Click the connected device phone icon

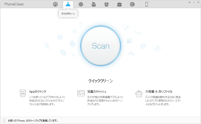tap(147, 4)
